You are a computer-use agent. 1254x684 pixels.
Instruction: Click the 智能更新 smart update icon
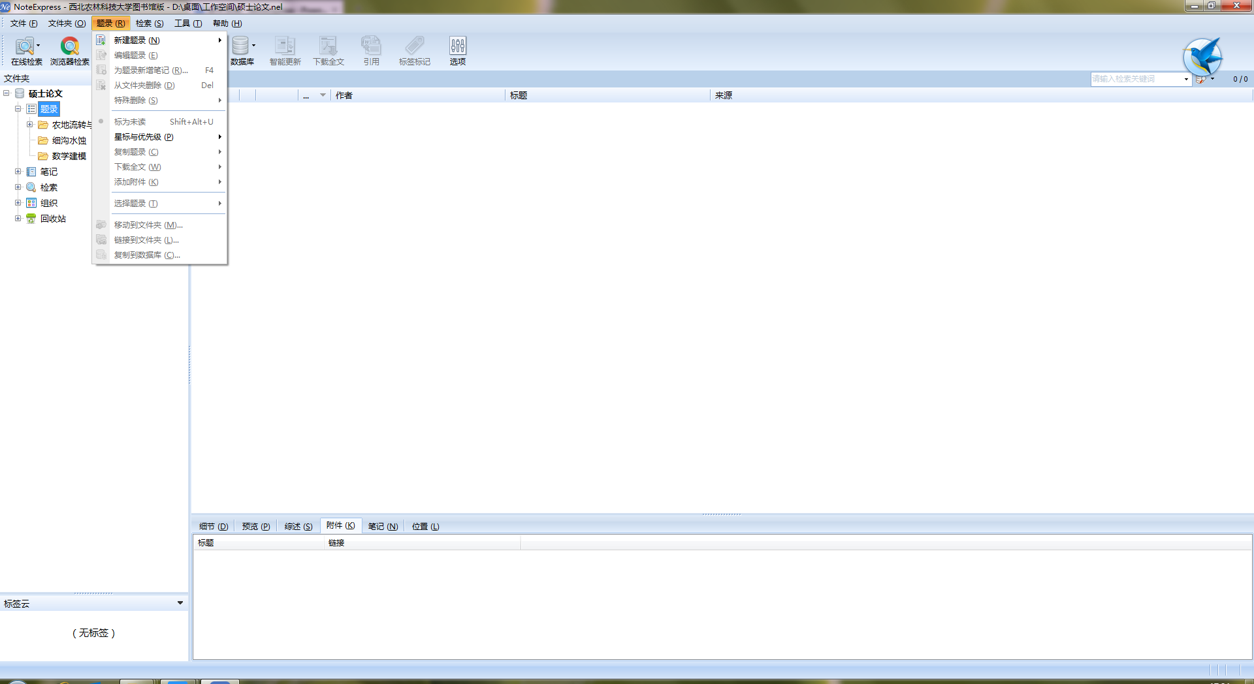pyautogui.click(x=285, y=51)
